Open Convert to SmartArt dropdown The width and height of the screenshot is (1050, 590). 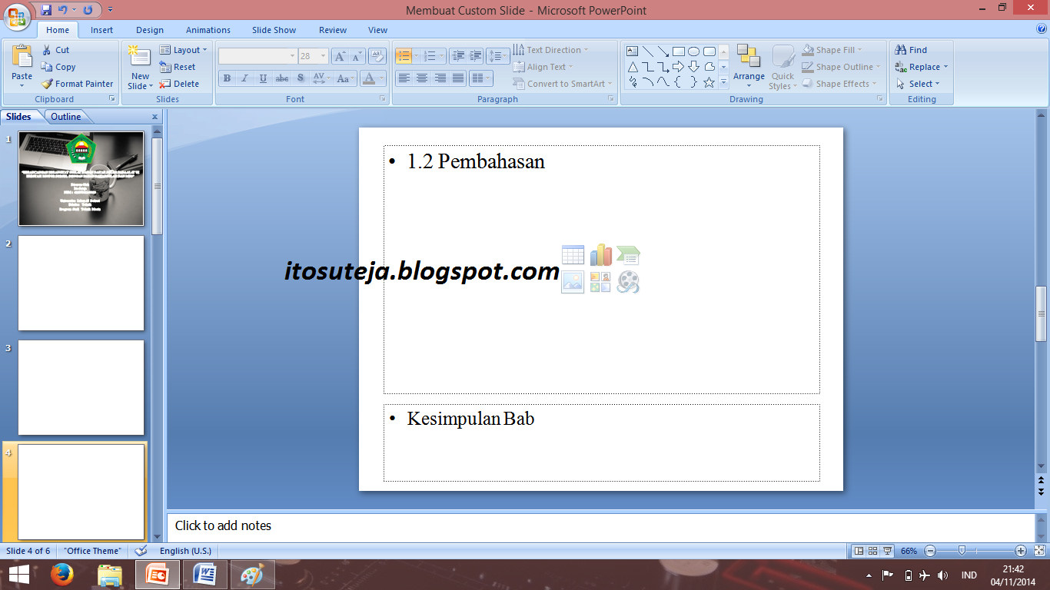[x=563, y=84]
